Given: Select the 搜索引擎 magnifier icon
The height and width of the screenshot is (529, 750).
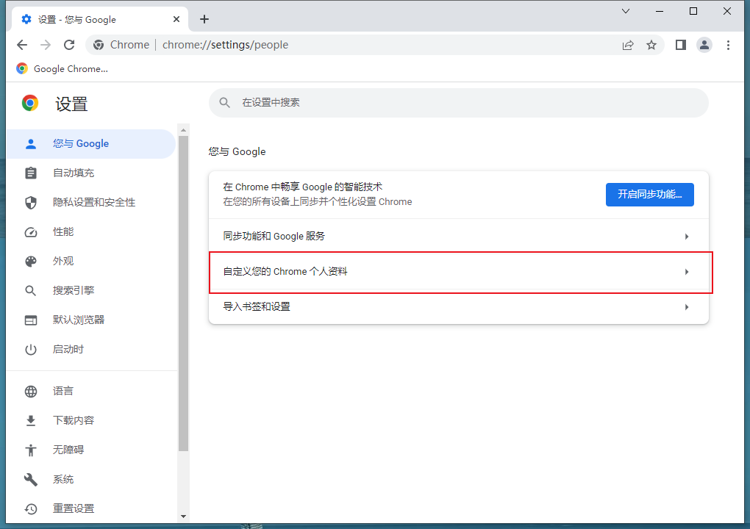Looking at the screenshot, I should [x=30, y=290].
